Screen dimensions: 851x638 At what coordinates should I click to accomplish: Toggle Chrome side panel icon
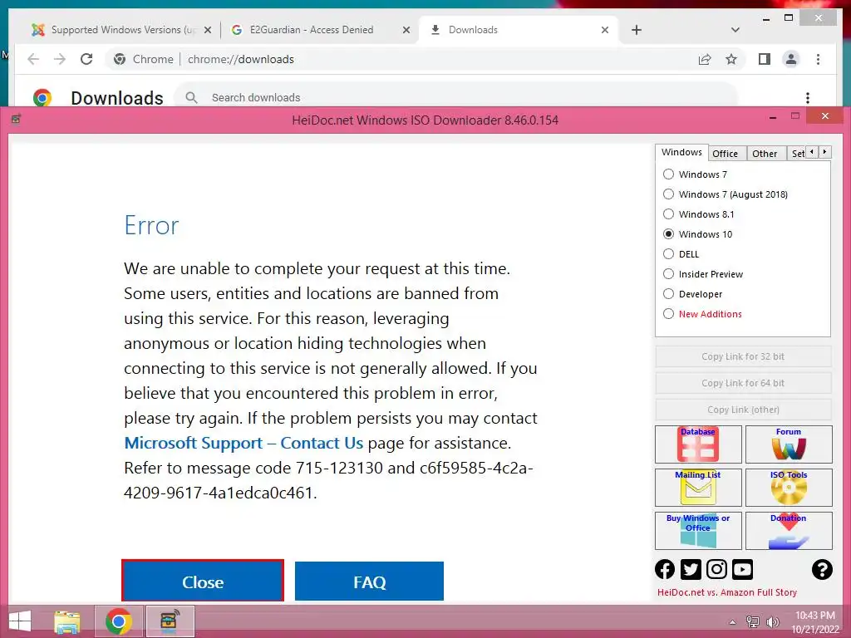tap(765, 59)
